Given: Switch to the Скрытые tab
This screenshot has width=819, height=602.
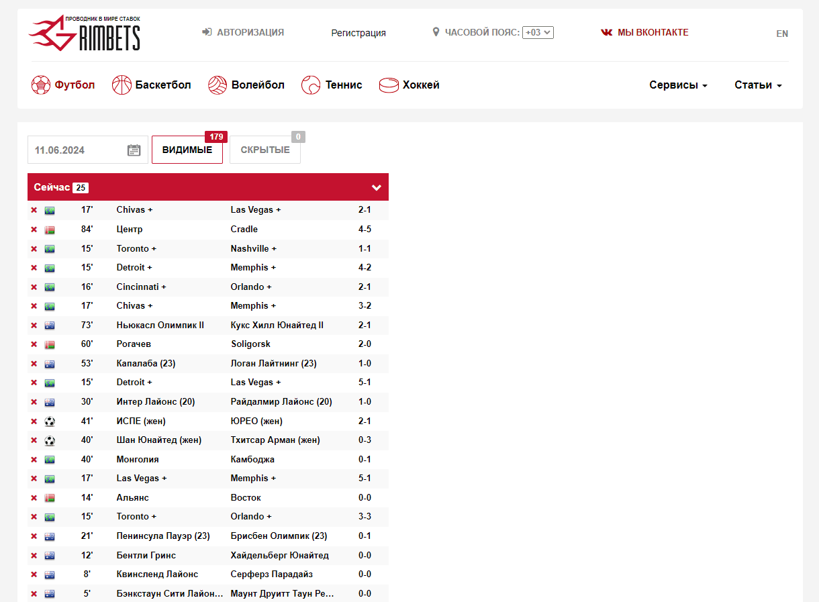Looking at the screenshot, I should click(265, 150).
